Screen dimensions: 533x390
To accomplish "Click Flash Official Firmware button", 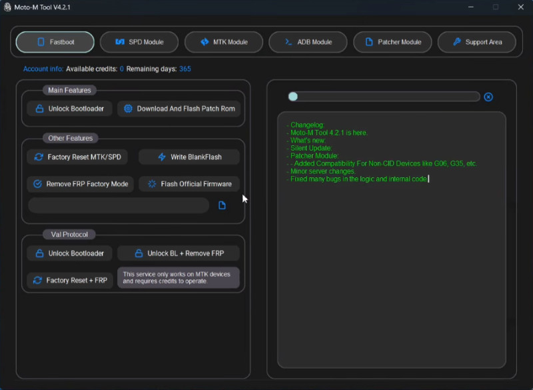I will click(x=189, y=184).
